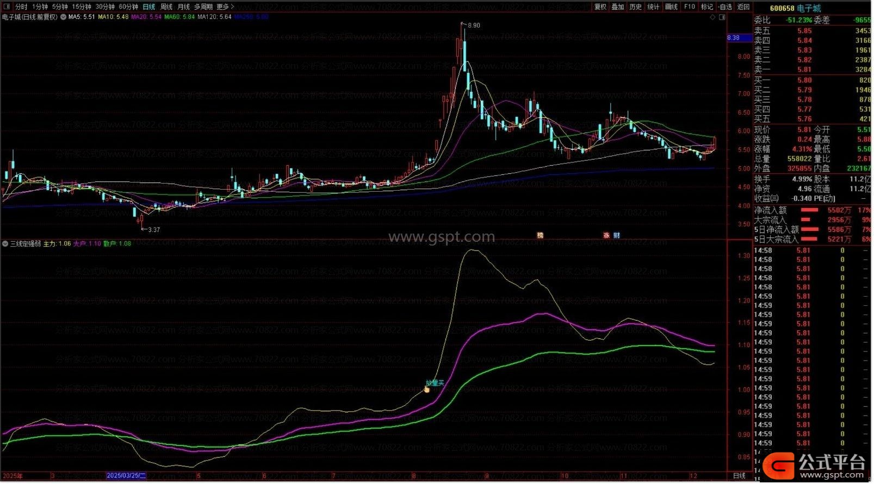Click the 2025/03/25 date marker on timeline
This screenshot has width=874, height=484.
(126, 476)
